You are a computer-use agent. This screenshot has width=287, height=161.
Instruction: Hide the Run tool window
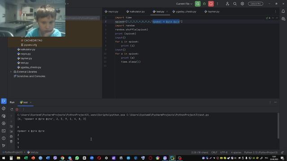pos(275,102)
